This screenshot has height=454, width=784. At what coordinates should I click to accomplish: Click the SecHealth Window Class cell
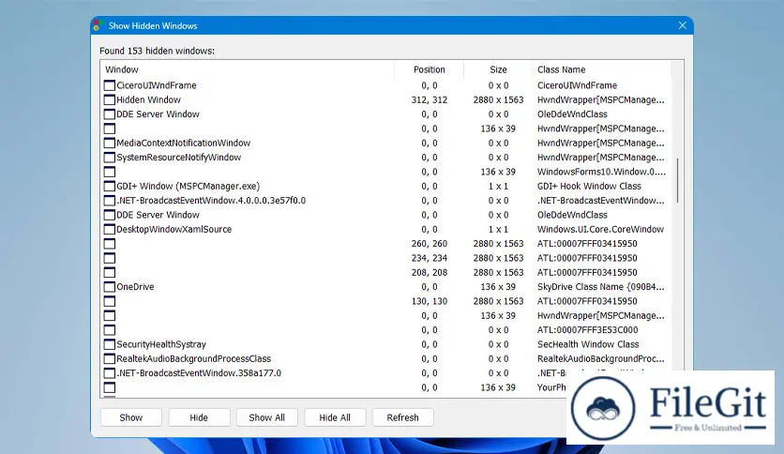(588, 344)
